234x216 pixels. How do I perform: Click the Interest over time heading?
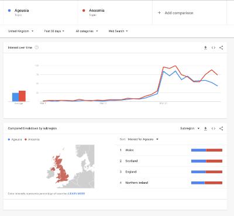(x=20, y=47)
